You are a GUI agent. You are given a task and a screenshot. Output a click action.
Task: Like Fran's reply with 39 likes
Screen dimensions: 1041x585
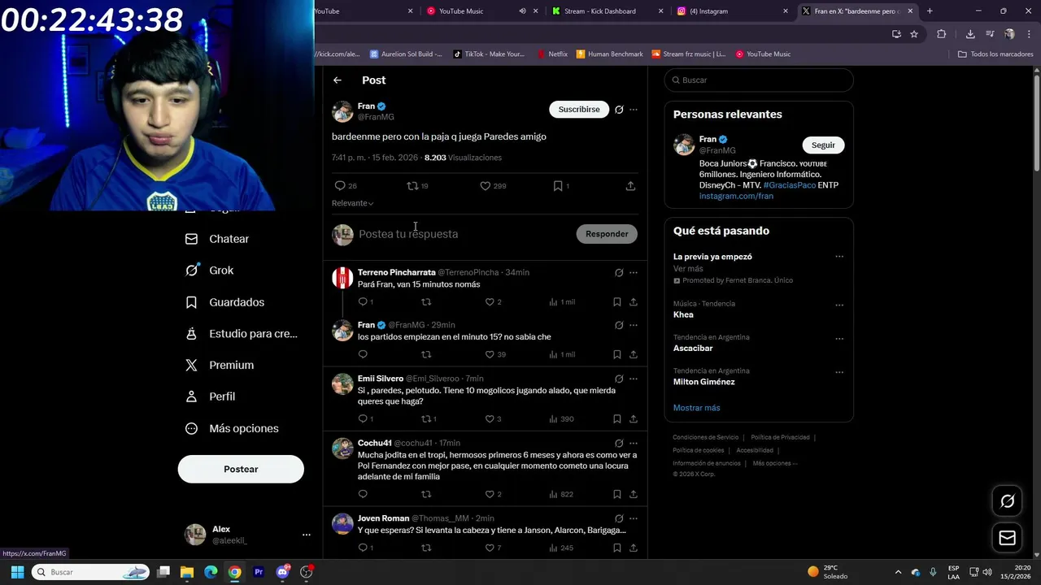(x=490, y=354)
